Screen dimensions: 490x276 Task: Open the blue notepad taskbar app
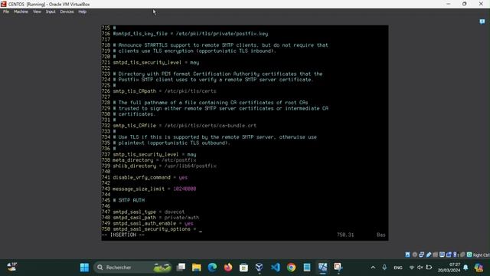pyautogui.click(x=307, y=268)
